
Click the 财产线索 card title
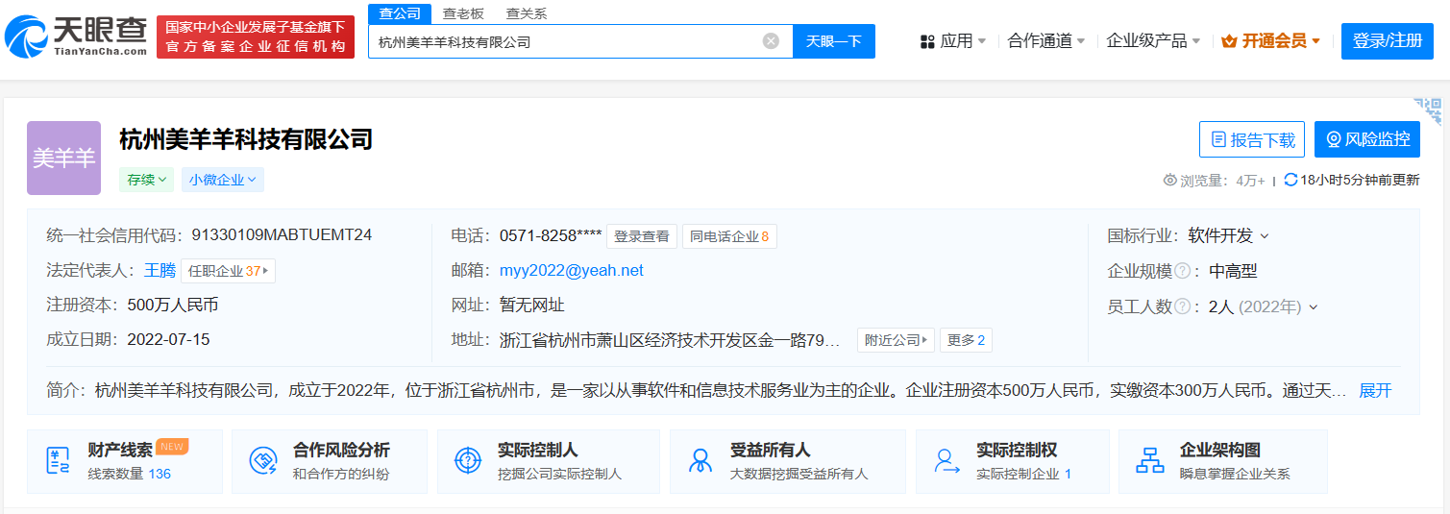[x=120, y=450]
